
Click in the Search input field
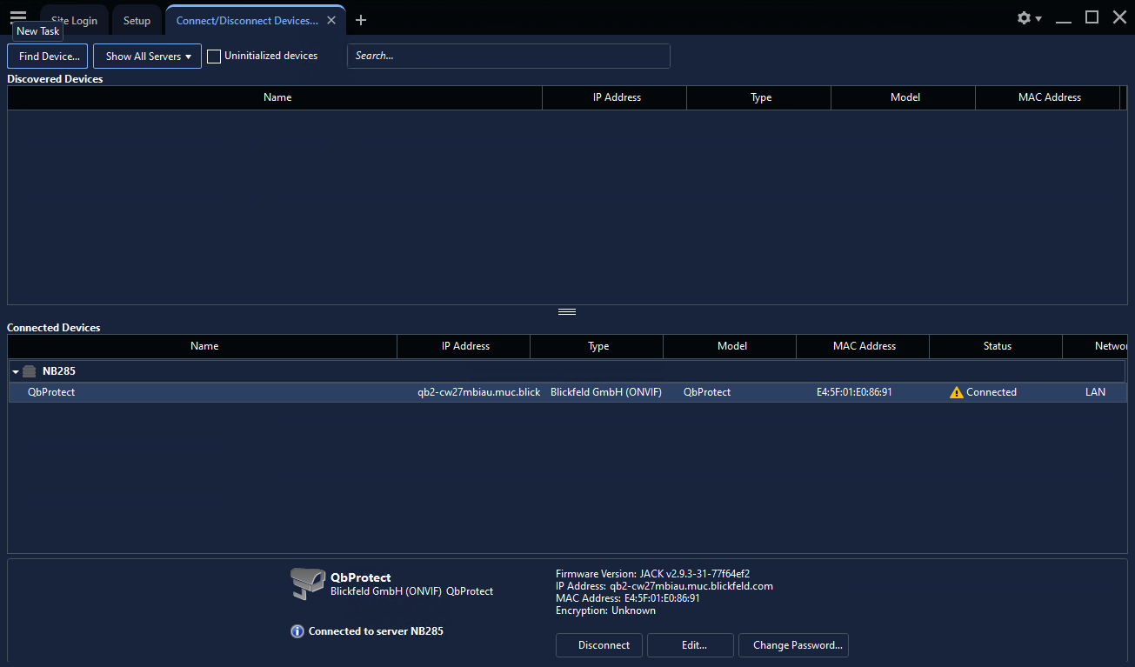pyautogui.click(x=509, y=56)
